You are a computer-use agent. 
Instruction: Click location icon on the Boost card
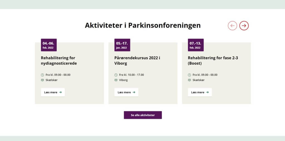tap(189, 80)
